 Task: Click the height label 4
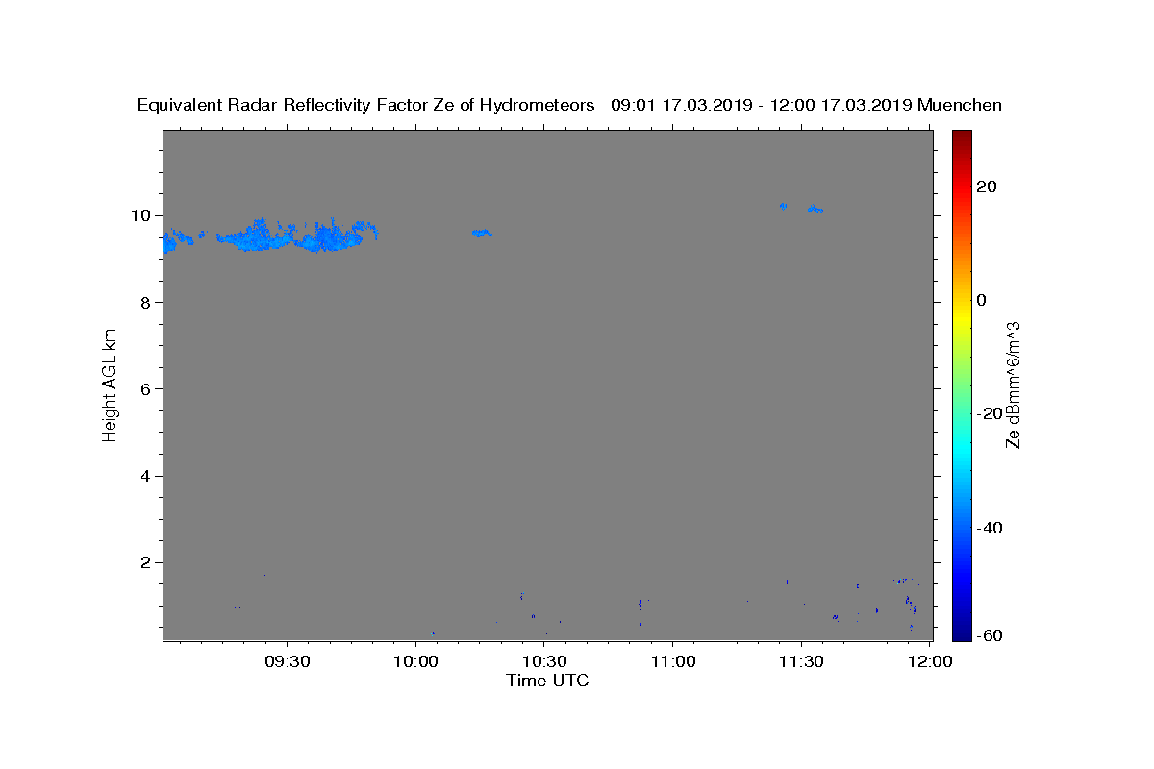click(x=144, y=476)
